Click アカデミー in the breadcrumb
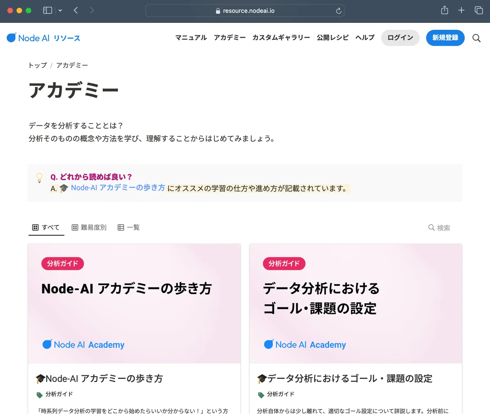 pyautogui.click(x=72, y=65)
